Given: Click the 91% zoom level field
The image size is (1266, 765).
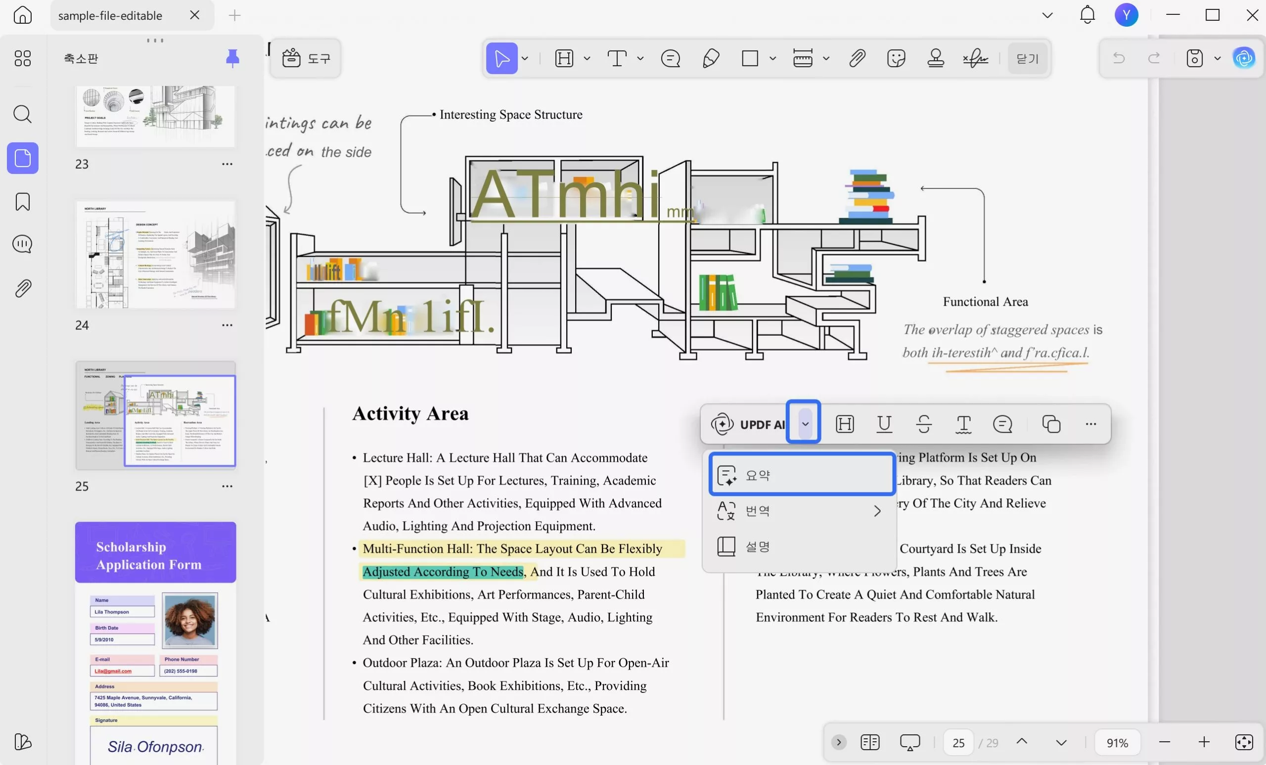Looking at the screenshot, I should (1117, 742).
